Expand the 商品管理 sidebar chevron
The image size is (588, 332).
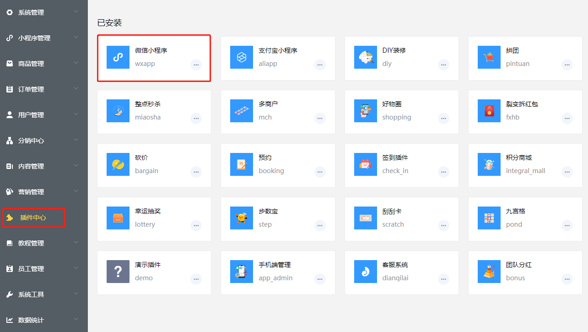coord(76,63)
